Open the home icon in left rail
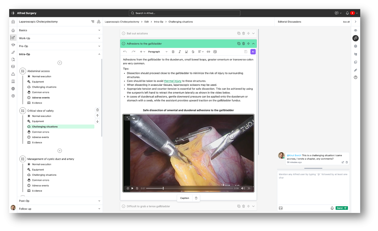378x231 pixels. coord(13,30)
